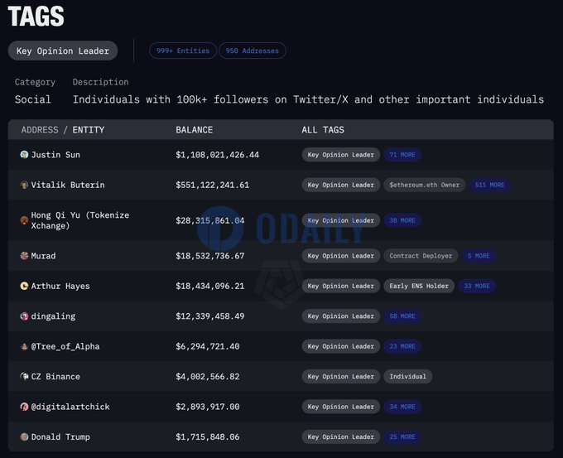
Task: Expand Hong Qi Yu's 38 MORE tags
Action: click(402, 220)
